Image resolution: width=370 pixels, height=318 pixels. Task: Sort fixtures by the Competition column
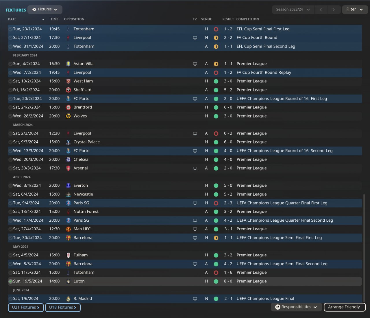click(x=247, y=19)
